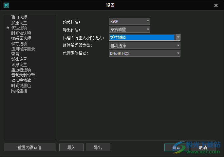Open 时间线颜色 settings page

[21, 86]
